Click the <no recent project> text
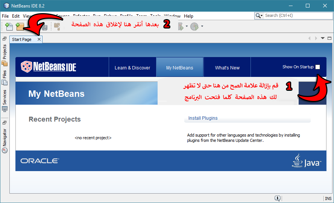 click(x=93, y=138)
